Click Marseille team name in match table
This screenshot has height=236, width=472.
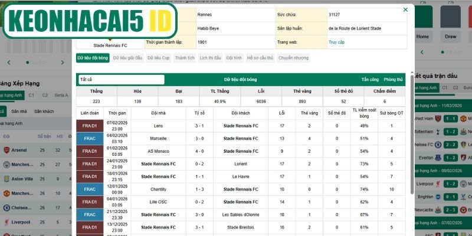(x=158, y=139)
